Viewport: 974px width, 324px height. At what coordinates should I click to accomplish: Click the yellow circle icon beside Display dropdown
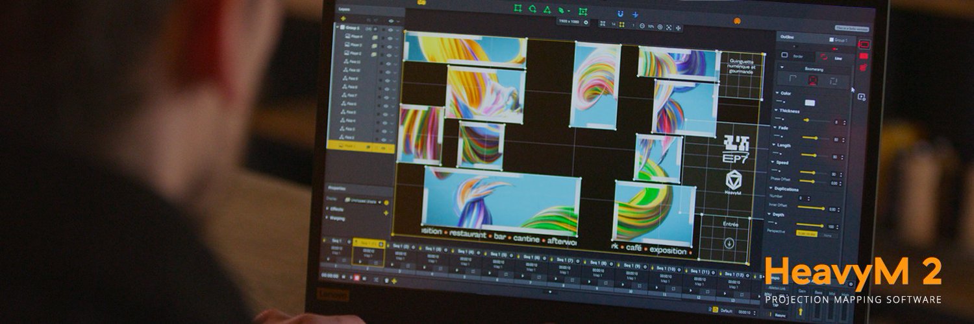pos(386,203)
